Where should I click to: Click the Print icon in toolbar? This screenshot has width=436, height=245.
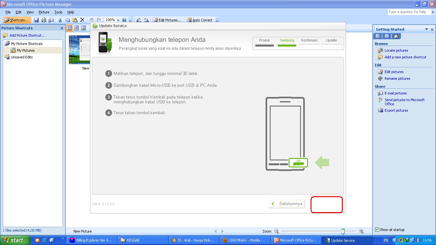coord(44,20)
